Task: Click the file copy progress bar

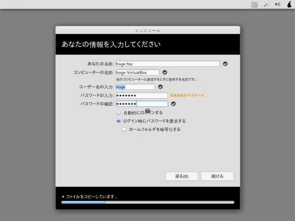Action: click(147, 202)
